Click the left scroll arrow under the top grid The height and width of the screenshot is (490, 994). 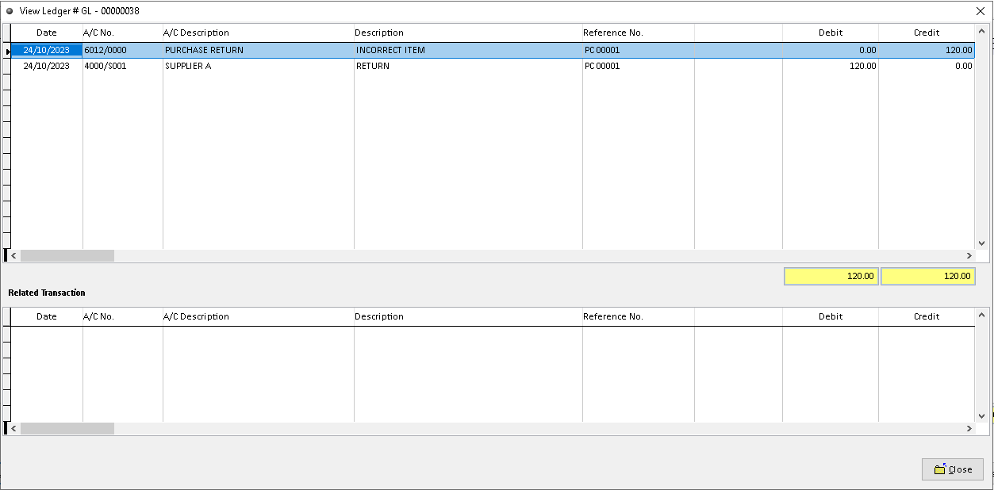click(13, 255)
